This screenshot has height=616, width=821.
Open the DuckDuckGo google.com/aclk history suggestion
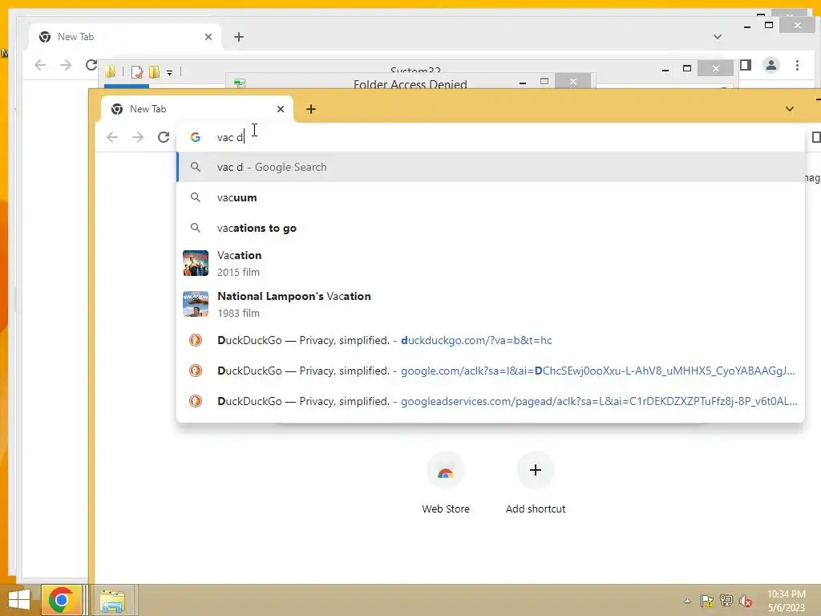coord(491,371)
